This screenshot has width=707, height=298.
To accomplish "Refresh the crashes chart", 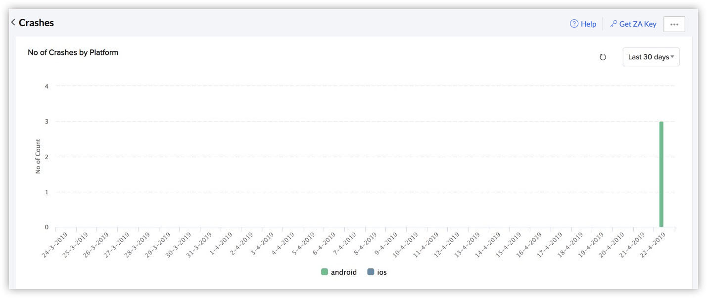I will [x=603, y=57].
